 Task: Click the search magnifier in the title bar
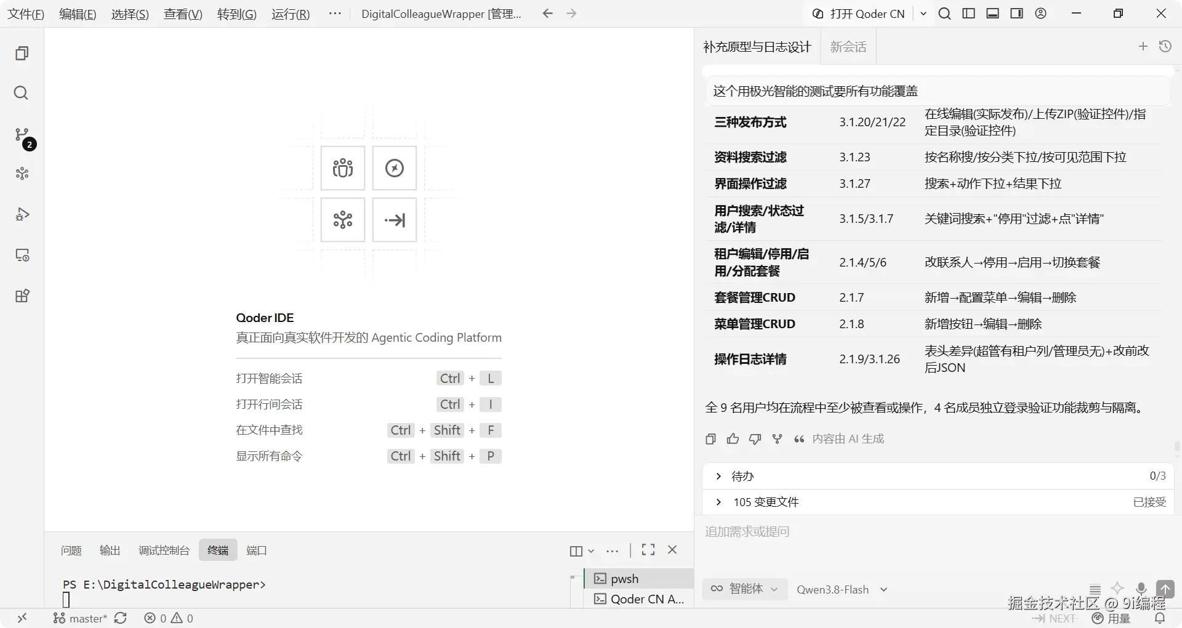pos(944,14)
